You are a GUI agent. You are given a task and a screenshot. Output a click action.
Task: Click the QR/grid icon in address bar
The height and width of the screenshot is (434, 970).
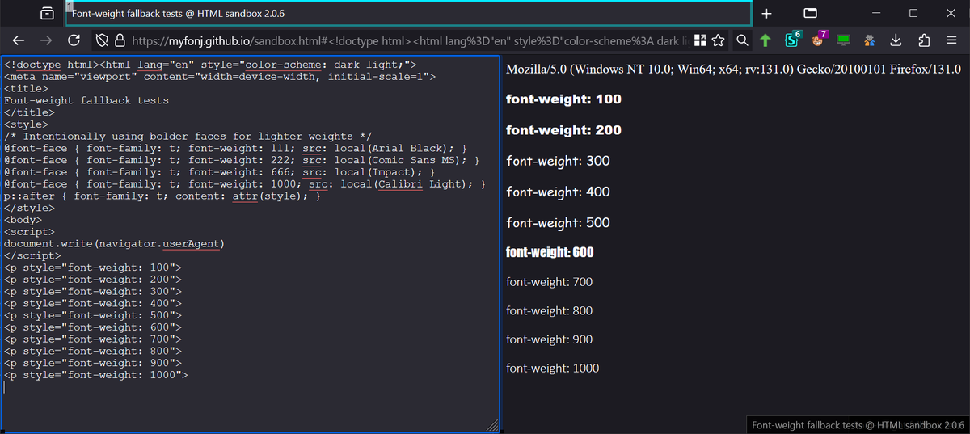(701, 40)
